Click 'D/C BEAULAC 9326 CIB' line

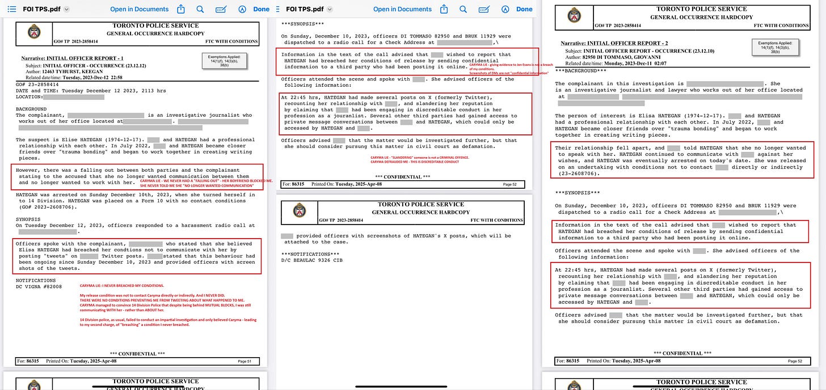point(312,260)
